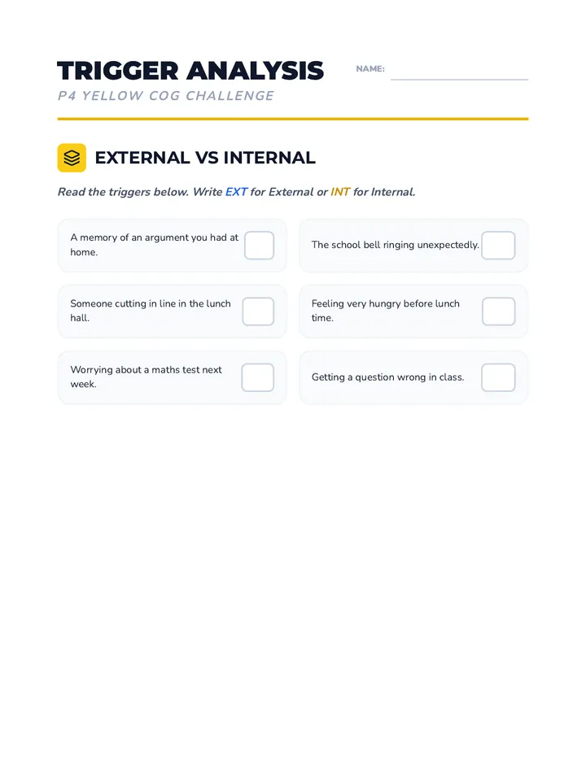Click the 'memory of an argument' card text

click(155, 245)
